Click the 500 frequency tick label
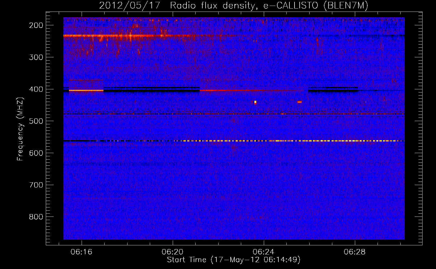This screenshot has height=269, width=436. (36, 121)
